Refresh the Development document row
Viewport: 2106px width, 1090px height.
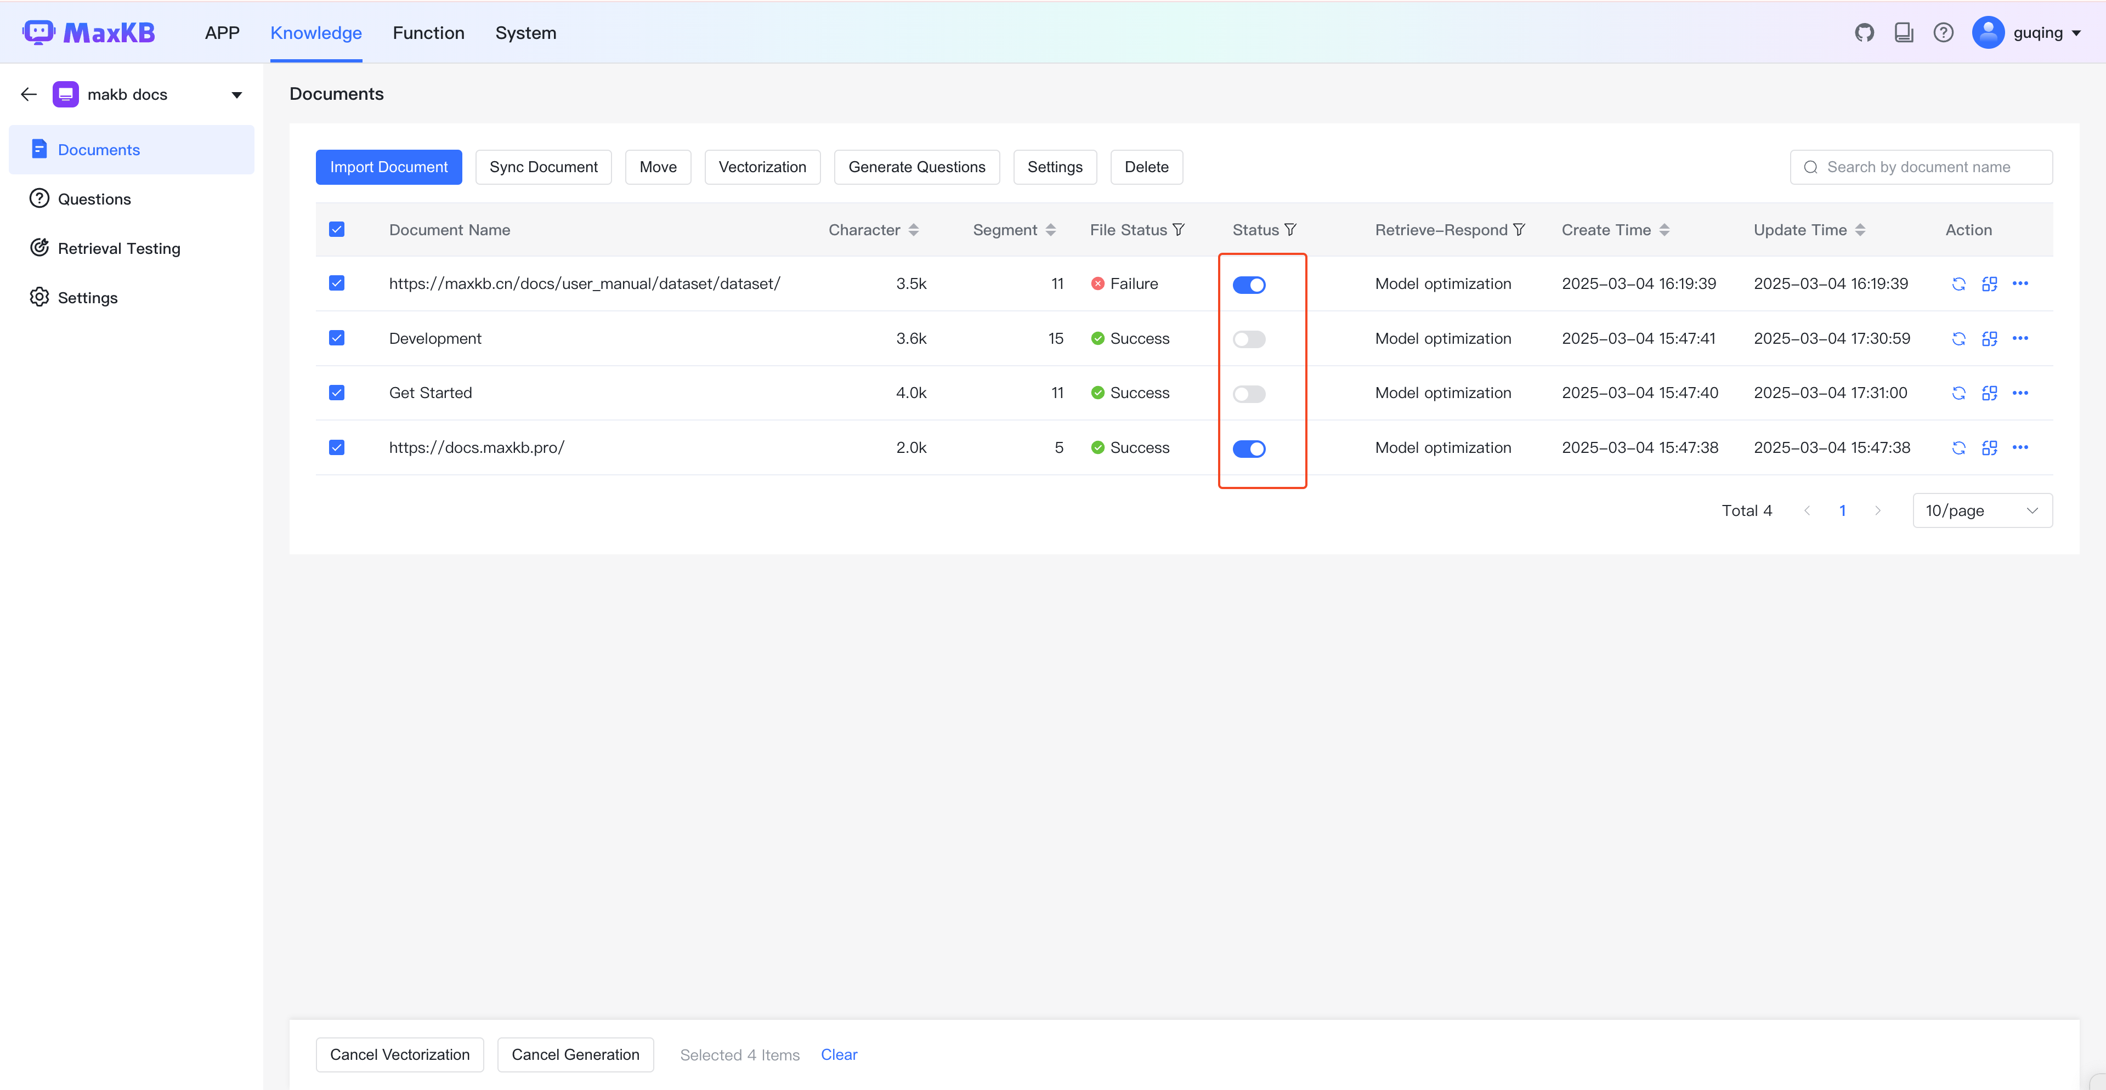click(x=1959, y=339)
